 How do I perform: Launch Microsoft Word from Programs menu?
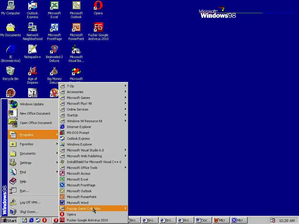(93, 203)
